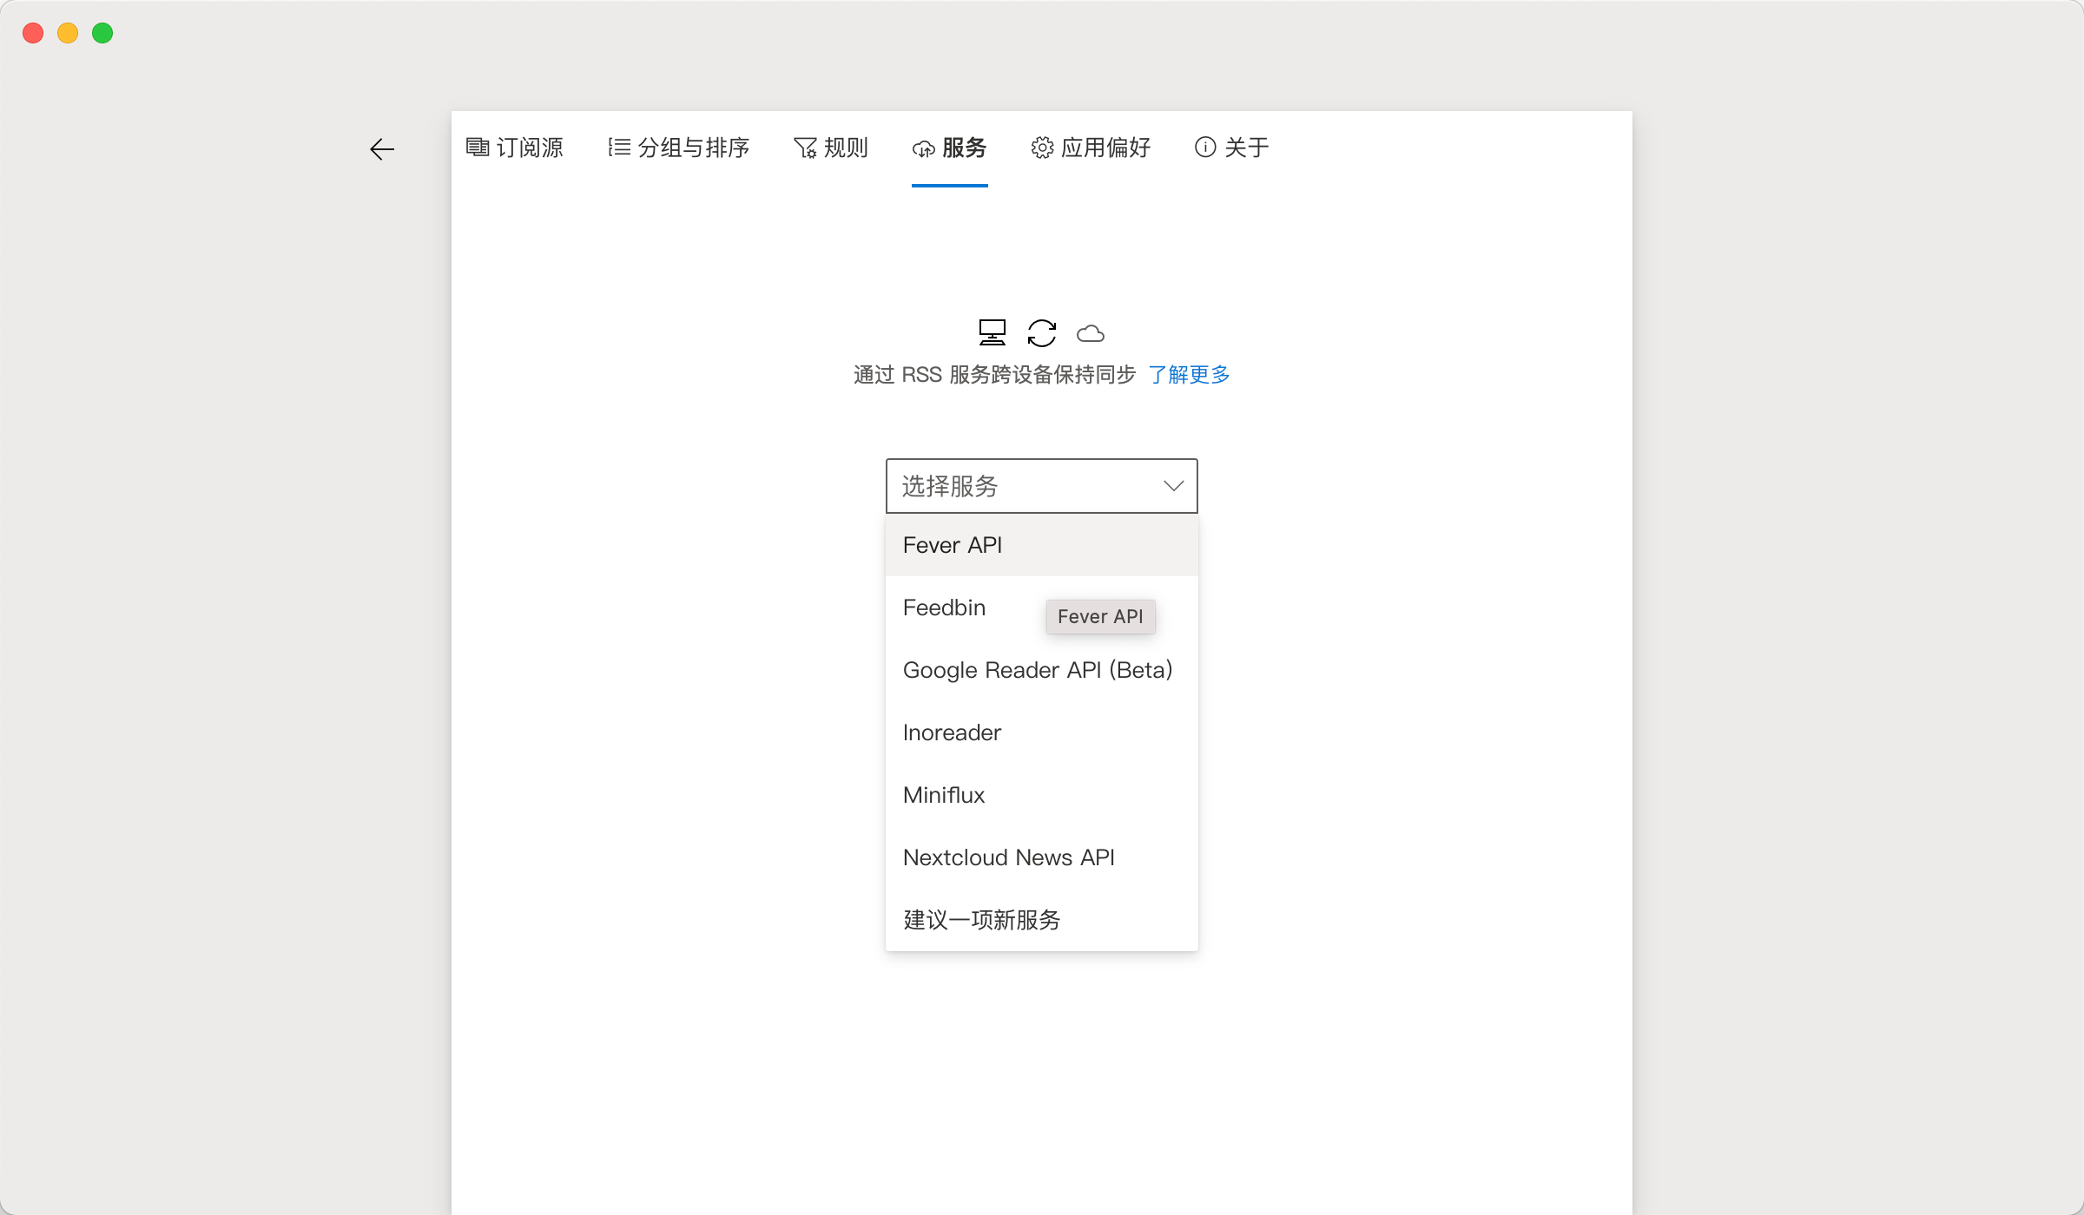Click the computer monitor icon

992,332
